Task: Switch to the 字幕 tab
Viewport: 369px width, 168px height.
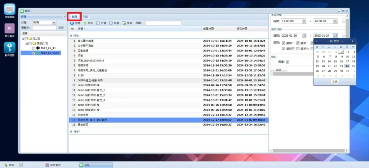Action: click(x=85, y=17)
